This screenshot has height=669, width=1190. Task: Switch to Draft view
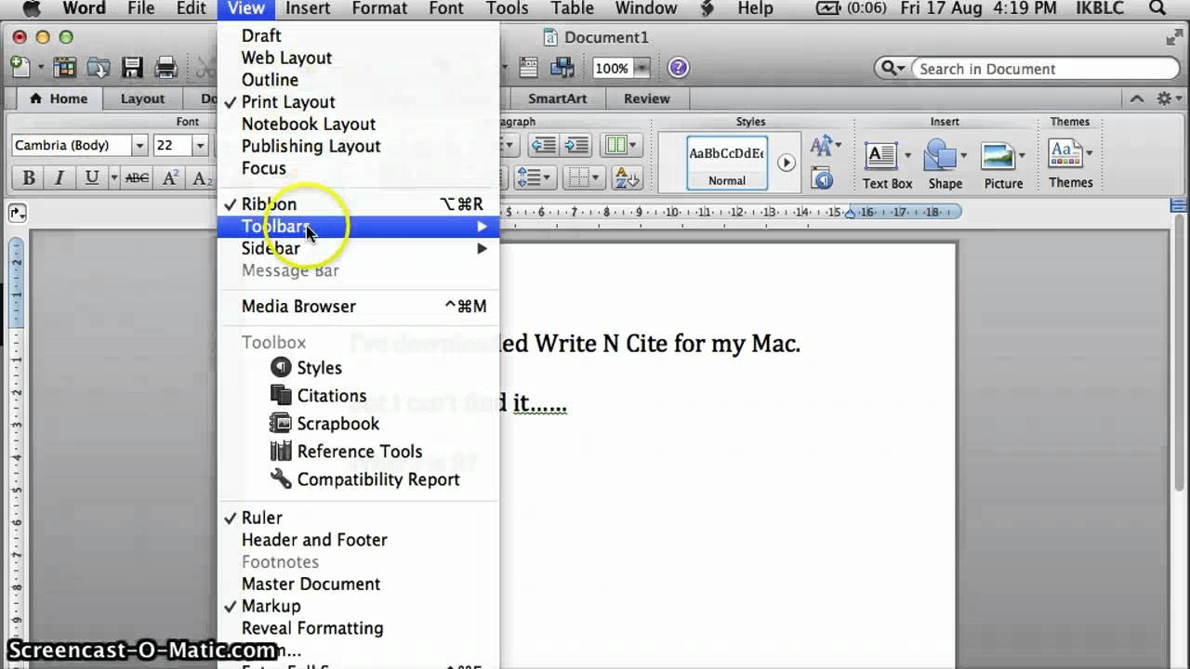tap(358, 35)
